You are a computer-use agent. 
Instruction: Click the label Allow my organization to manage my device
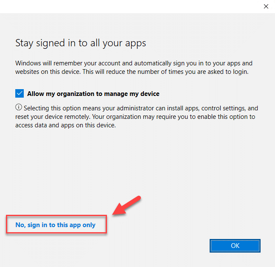pyautogui.click(x=93, y=94)
